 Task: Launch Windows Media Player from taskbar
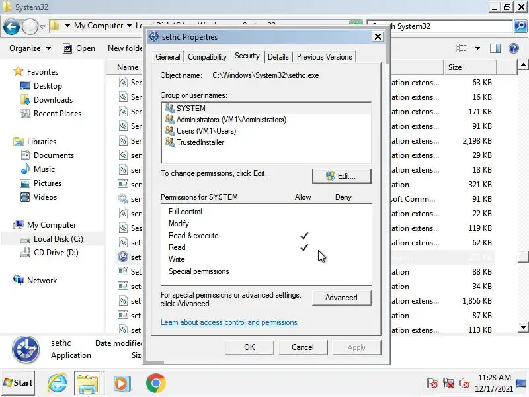click(122, 383)
